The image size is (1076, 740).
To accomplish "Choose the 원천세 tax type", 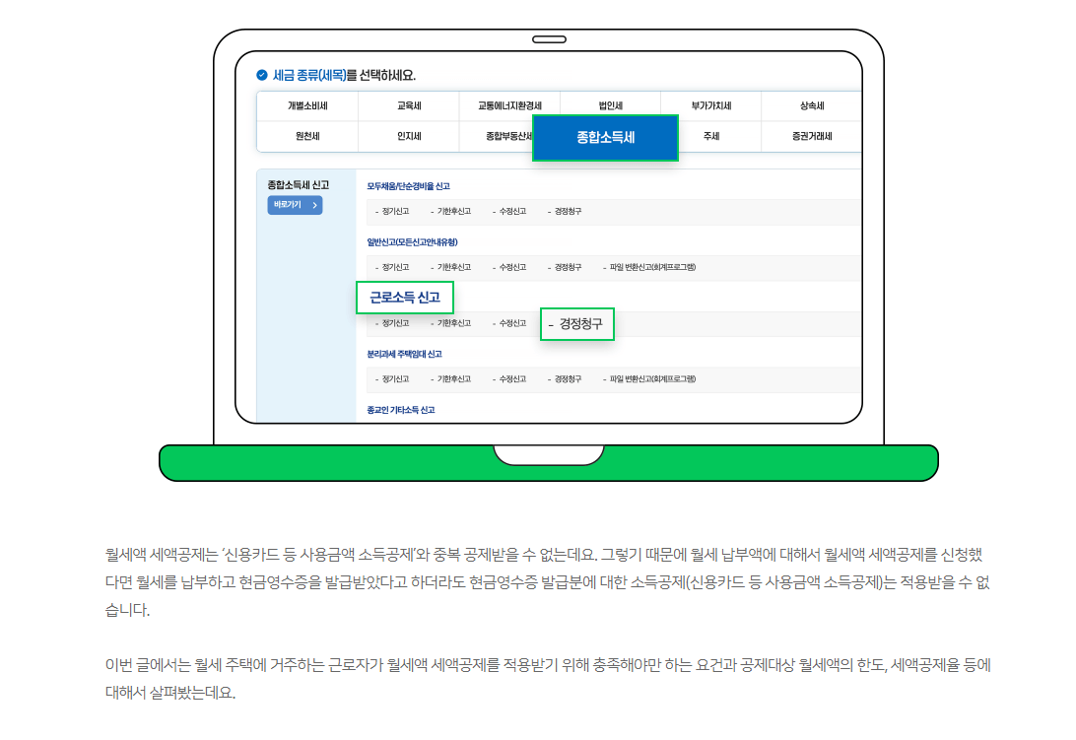I will [306, 138].
